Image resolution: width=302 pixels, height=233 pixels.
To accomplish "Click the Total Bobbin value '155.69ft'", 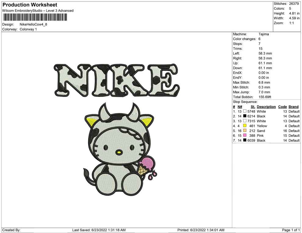I will (265, 97).
